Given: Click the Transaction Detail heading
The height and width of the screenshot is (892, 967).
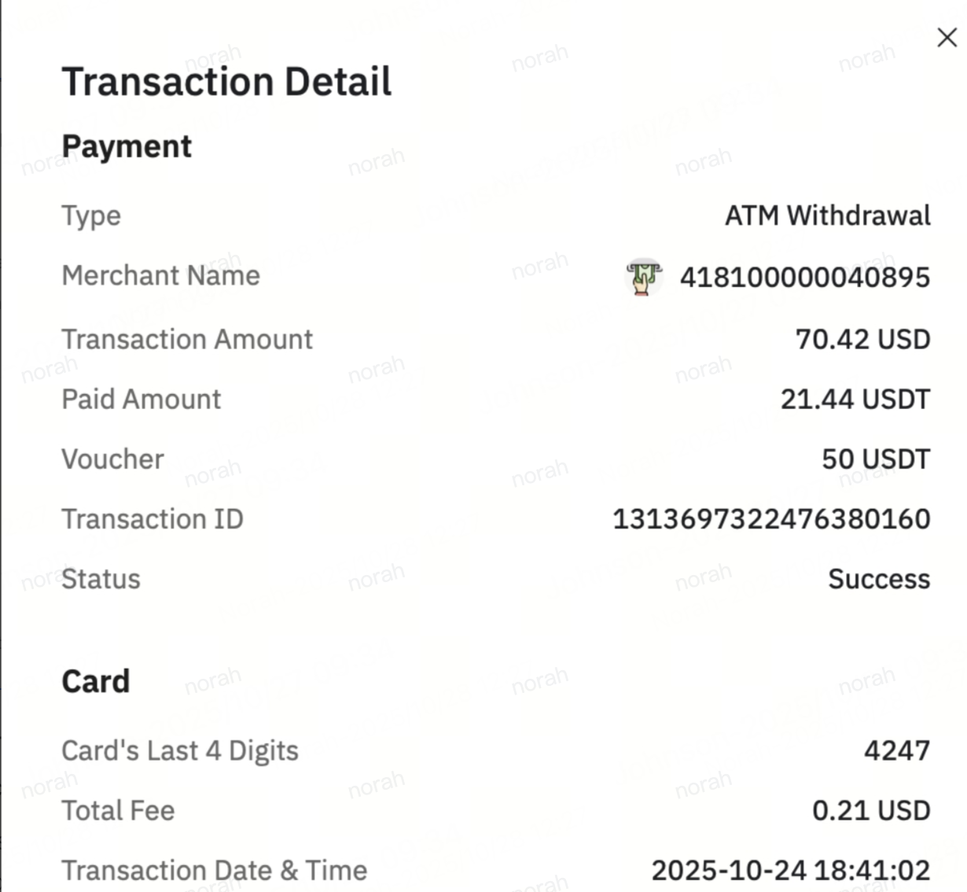Looking at the screenshot, I should point(226,82).
